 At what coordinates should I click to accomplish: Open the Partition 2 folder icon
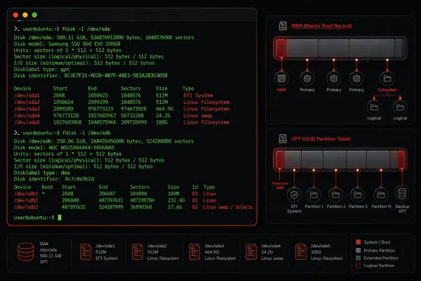[336, 195]
